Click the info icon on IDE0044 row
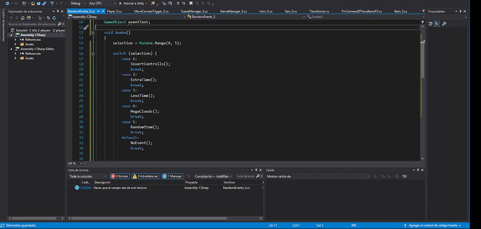The height and width of the screenshot is (229, 481). tap(77, 188)
